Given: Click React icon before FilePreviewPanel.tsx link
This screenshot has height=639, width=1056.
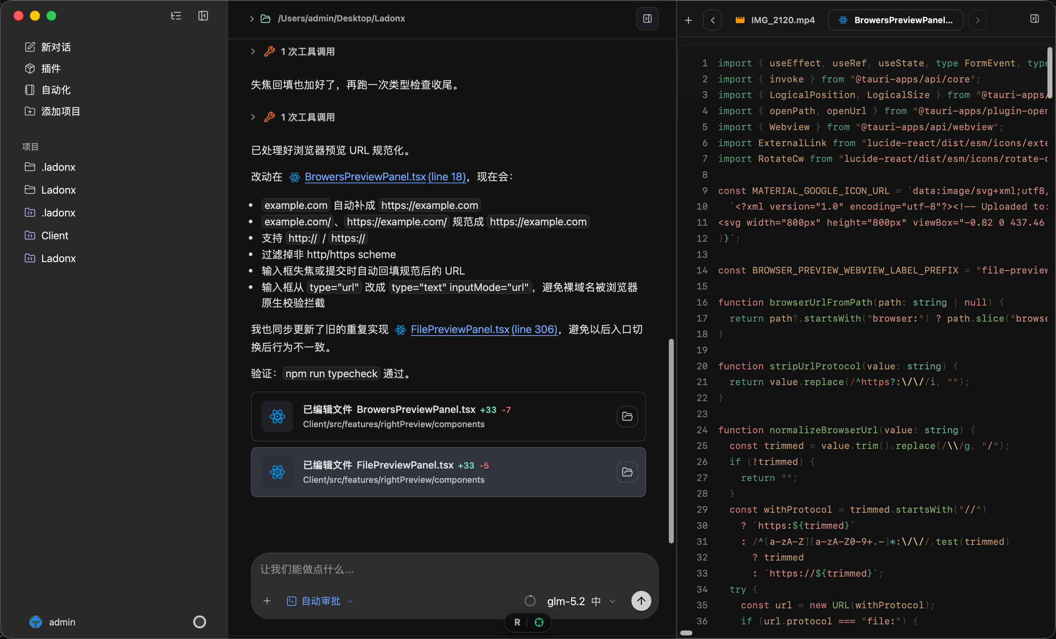Looking at the screenshot, I should pos(400,329).
